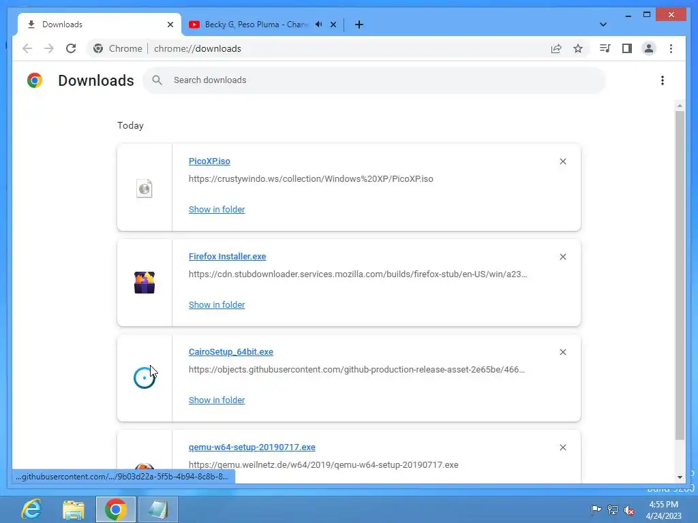Open the media controls icon in toolbar
The width and height of the screenshot is (698, 523).
click(605, 48)
